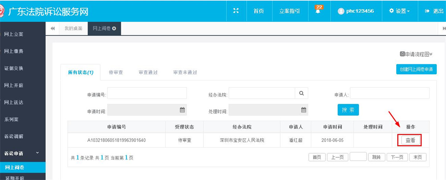Open the notification bell with 22 badge
The height and width of the screenshot is (180, 446).
pos(318,10)
